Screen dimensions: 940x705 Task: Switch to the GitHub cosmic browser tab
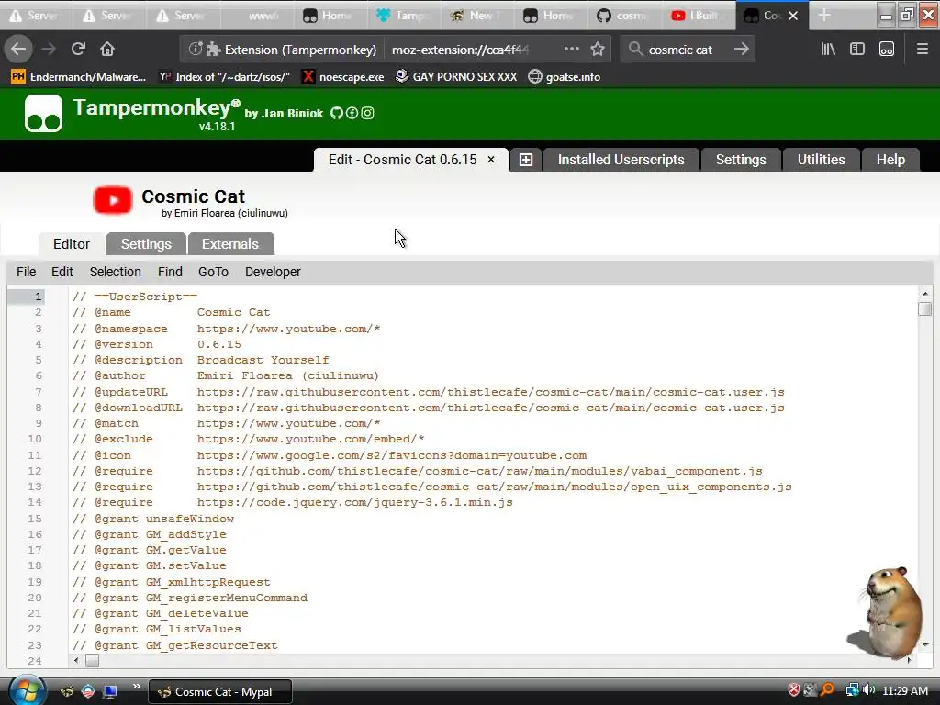point(624,16)
